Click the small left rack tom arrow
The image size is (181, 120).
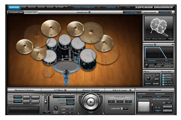click(52, 49)
